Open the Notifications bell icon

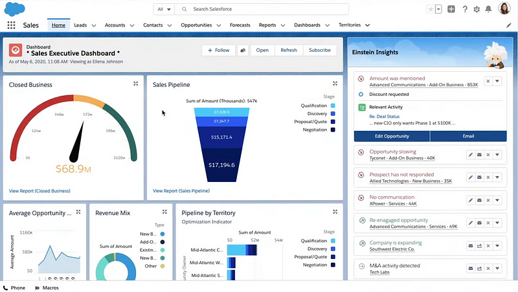(488, 9)
